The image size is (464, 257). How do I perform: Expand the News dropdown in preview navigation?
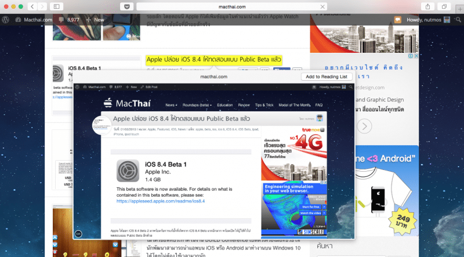[171, 105]
